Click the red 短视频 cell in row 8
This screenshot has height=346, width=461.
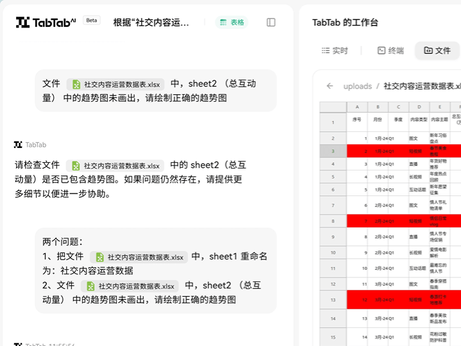pyautogui.click(x=419, y=221)
